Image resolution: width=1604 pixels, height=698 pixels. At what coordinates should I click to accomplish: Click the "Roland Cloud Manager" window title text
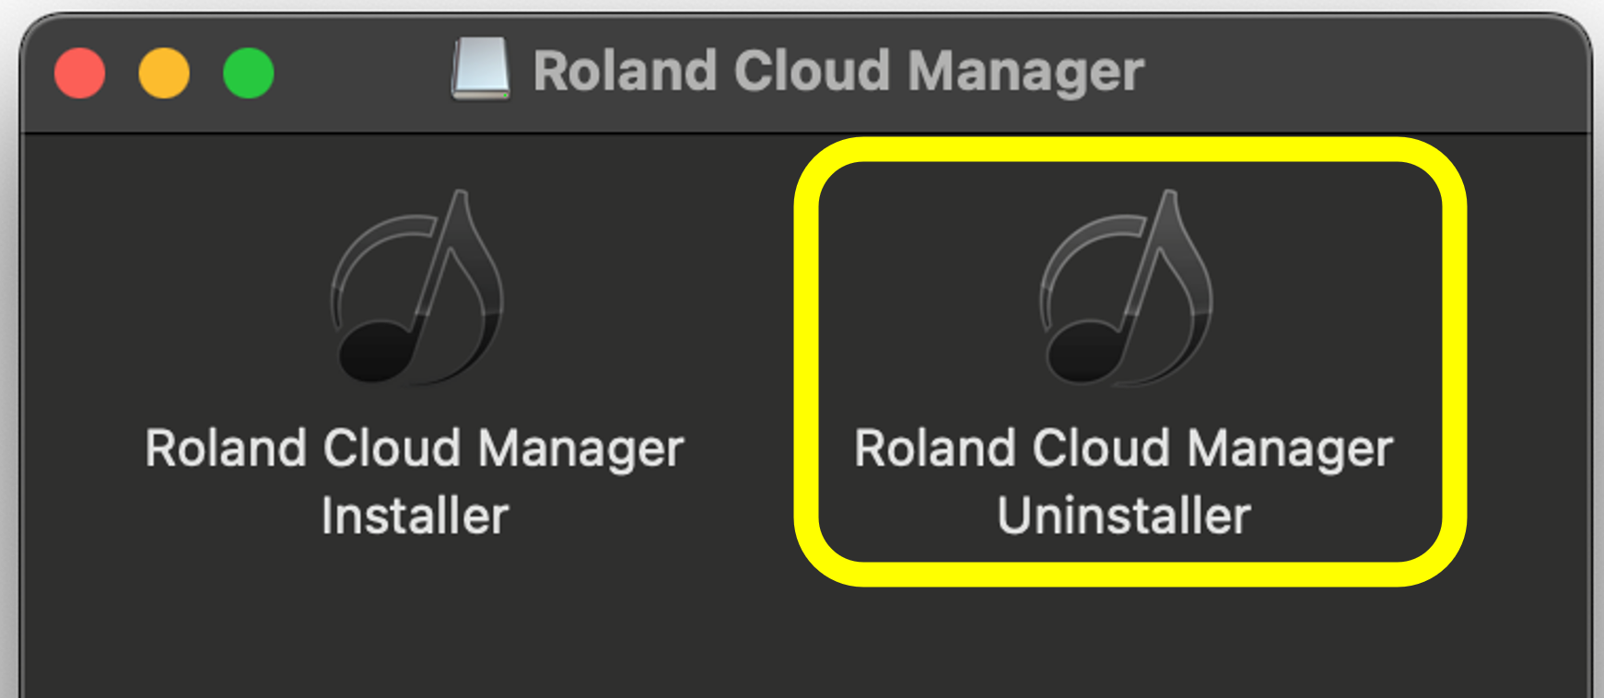(838, 71)
